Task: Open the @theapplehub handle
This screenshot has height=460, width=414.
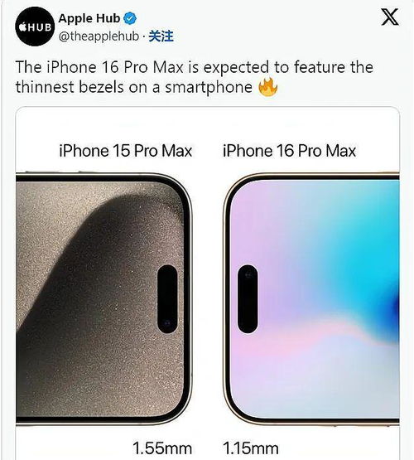Action: coord(99,36)
